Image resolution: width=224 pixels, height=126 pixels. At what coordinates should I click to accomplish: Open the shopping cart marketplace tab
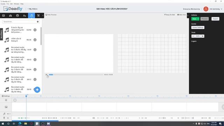point(38,15)
